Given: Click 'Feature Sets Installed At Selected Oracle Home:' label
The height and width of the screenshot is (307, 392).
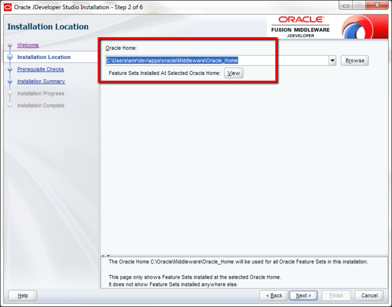Looking at the screenshot, I should pyautogui.click(x=165, y=73).
